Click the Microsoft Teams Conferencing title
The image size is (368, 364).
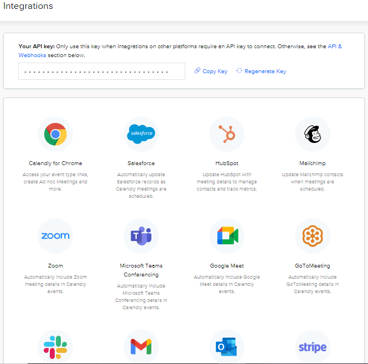[x=141, y=270]
